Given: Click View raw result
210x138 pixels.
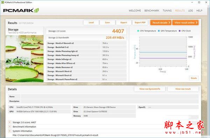Looking at the screenshot, I should coord(183,89).
